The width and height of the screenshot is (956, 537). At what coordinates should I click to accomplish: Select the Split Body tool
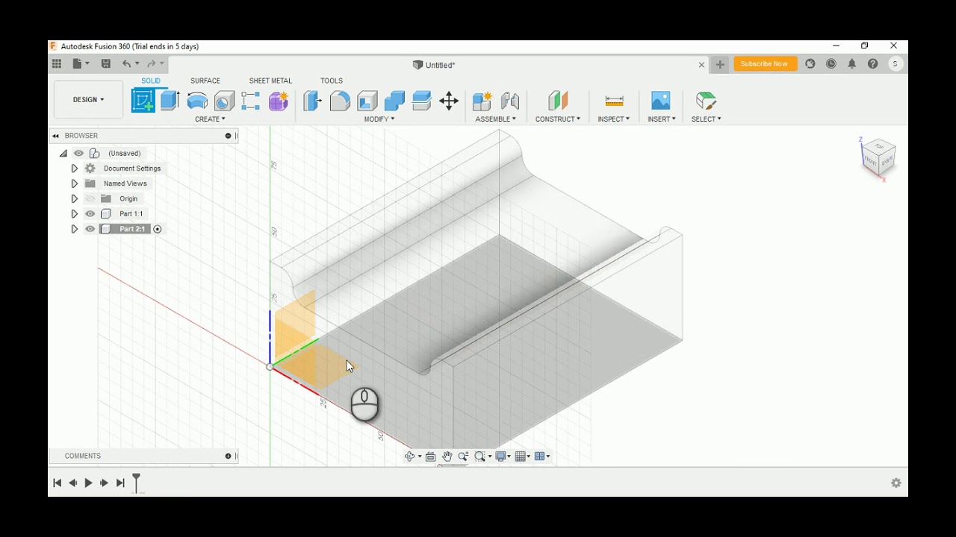point(422,101)
